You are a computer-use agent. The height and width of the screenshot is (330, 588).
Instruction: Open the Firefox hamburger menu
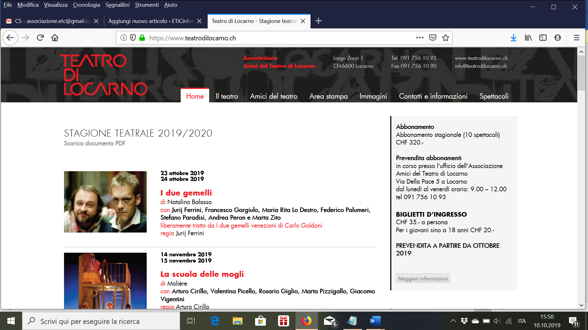pos(577,38)
